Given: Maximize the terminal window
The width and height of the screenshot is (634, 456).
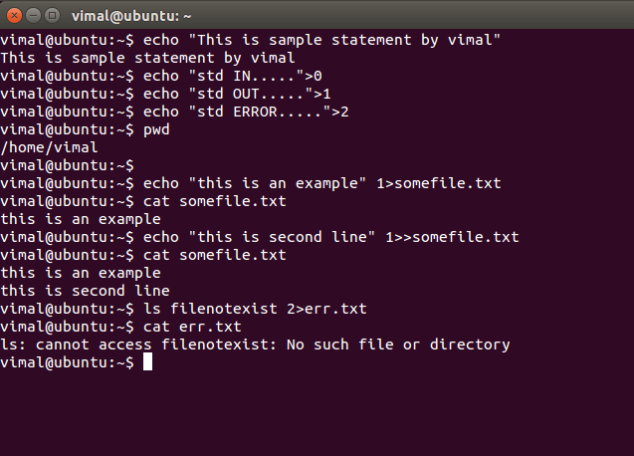Looking at the screenshot, I should pyautogui.click(x=51, y=15).
